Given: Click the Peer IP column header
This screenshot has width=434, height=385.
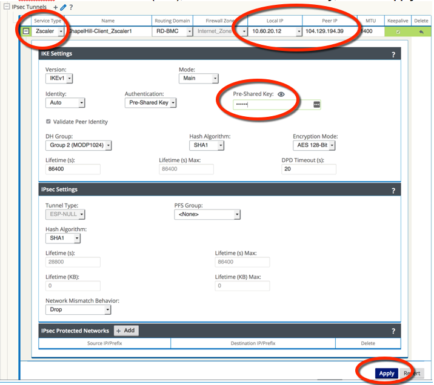Looking at the screenshot, I should coord(330,21).
